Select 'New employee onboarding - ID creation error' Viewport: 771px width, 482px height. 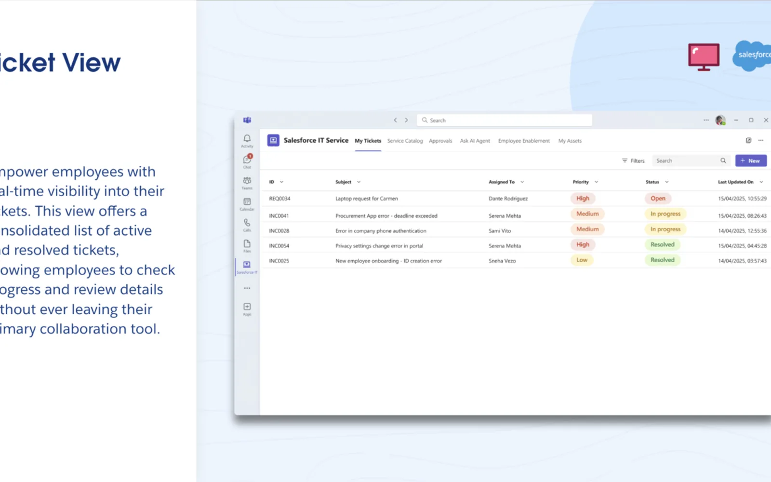388,261
